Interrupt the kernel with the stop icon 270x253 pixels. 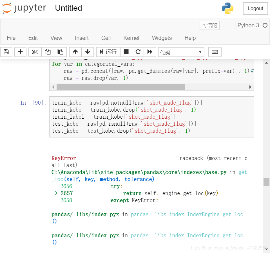coord(126,52)
